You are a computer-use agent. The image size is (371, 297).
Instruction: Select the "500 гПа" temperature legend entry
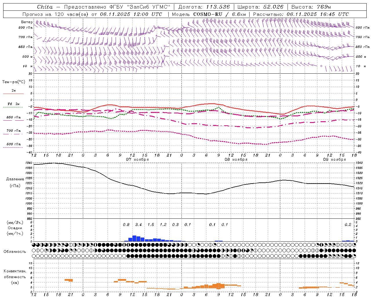point(14,144)
